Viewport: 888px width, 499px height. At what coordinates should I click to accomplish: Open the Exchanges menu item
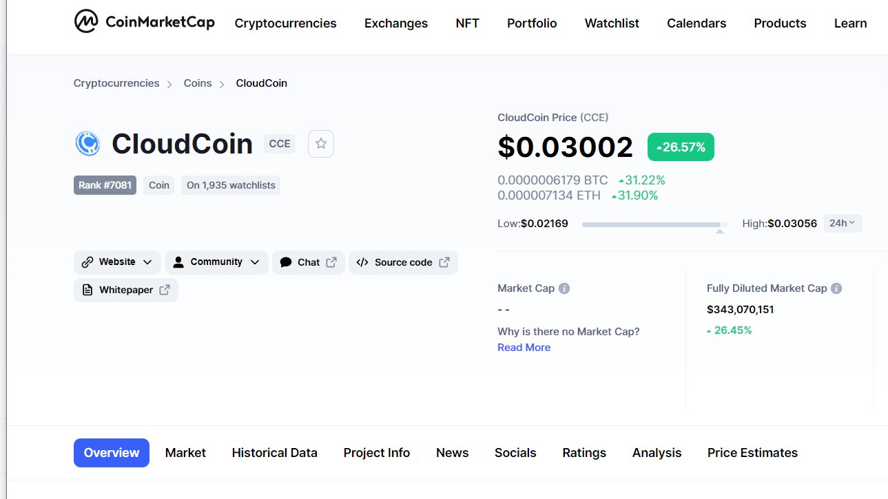click(x=395, y=23)
